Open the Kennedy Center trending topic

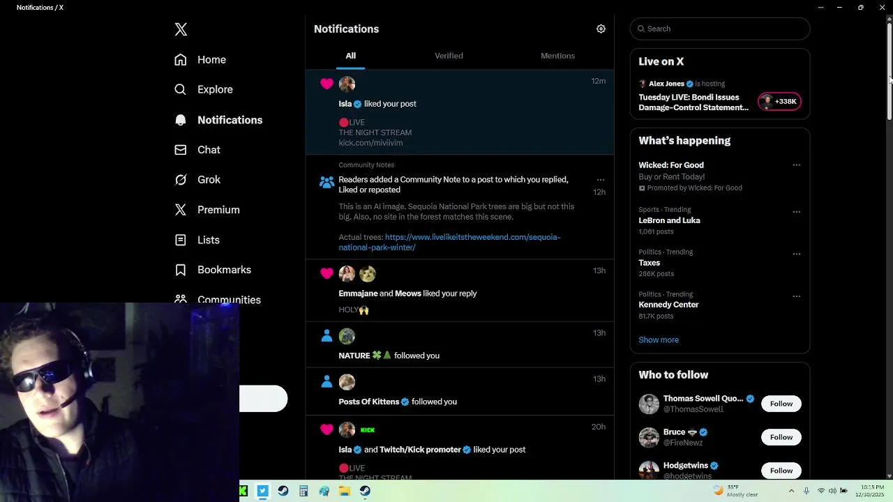point(668,305)
